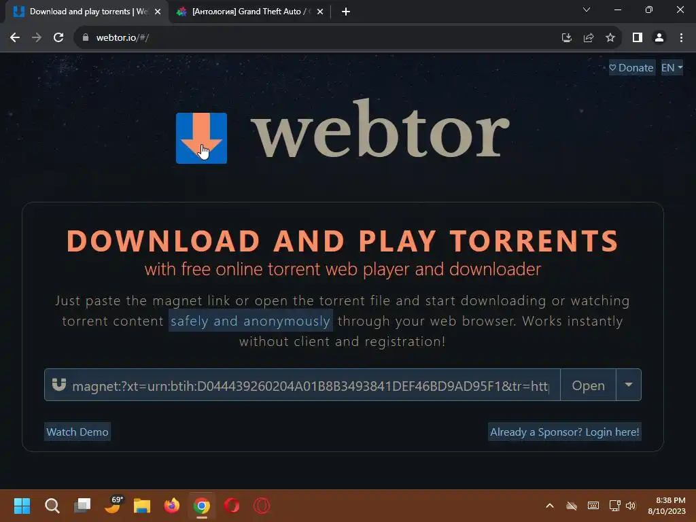The image size is (696, 522).
Task: Open Windows taskbar search
Action: point(52,506)
